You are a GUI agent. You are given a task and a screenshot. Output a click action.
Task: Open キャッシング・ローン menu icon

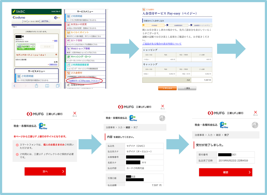68,57
